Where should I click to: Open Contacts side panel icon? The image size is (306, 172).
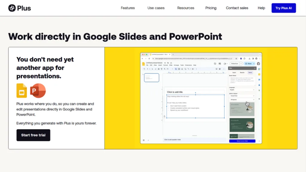(259, 85)
